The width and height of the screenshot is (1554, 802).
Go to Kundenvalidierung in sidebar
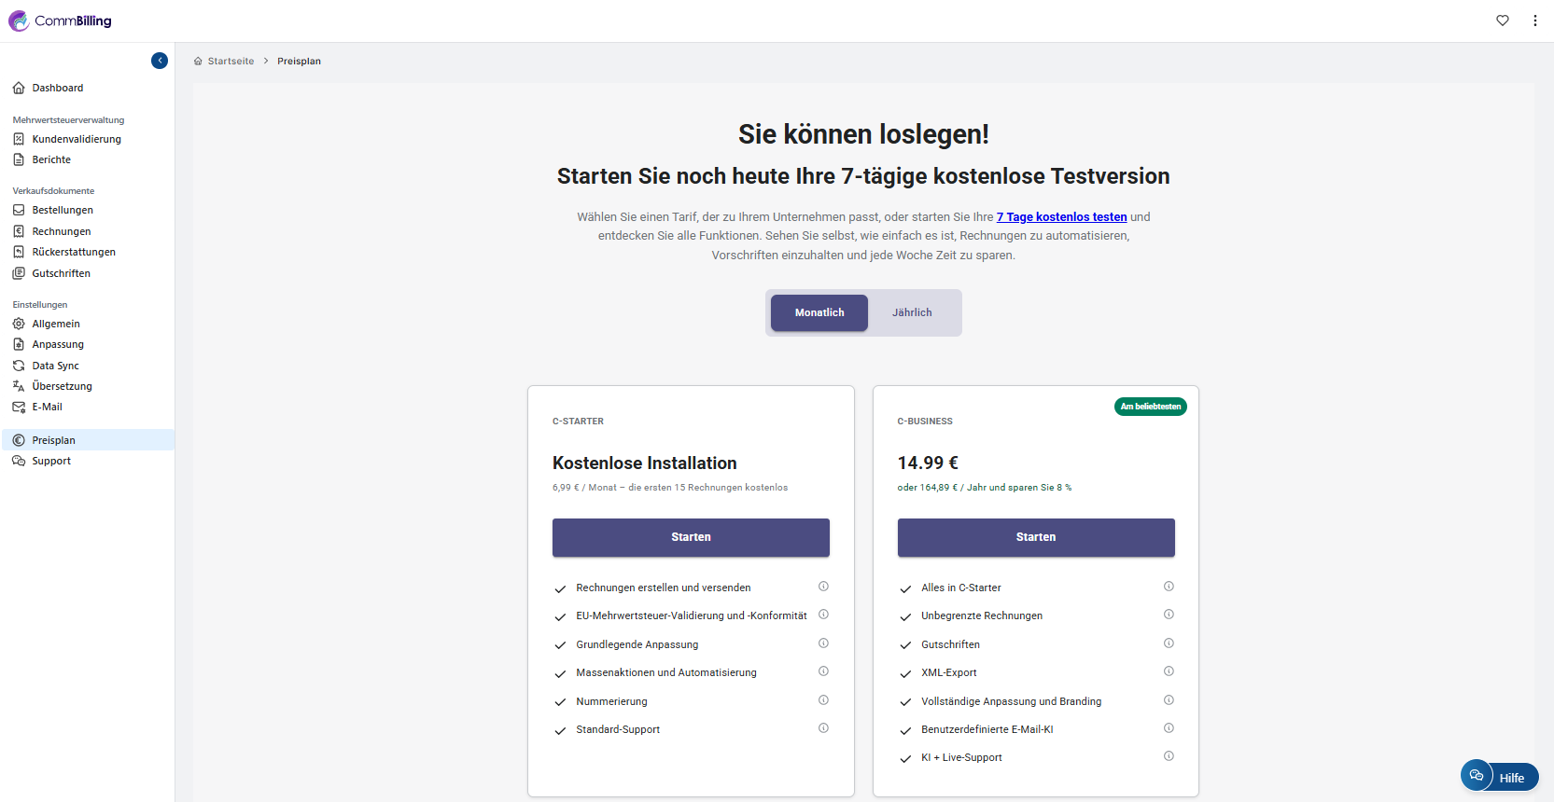(x=76, y=139)
